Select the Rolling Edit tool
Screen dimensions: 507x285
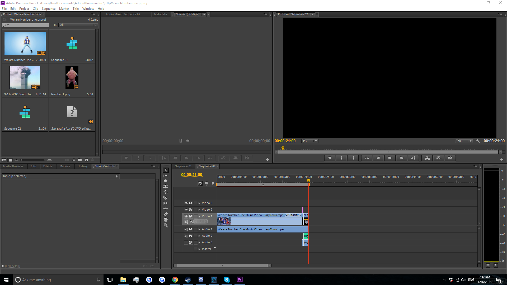(x=166, y=187)
